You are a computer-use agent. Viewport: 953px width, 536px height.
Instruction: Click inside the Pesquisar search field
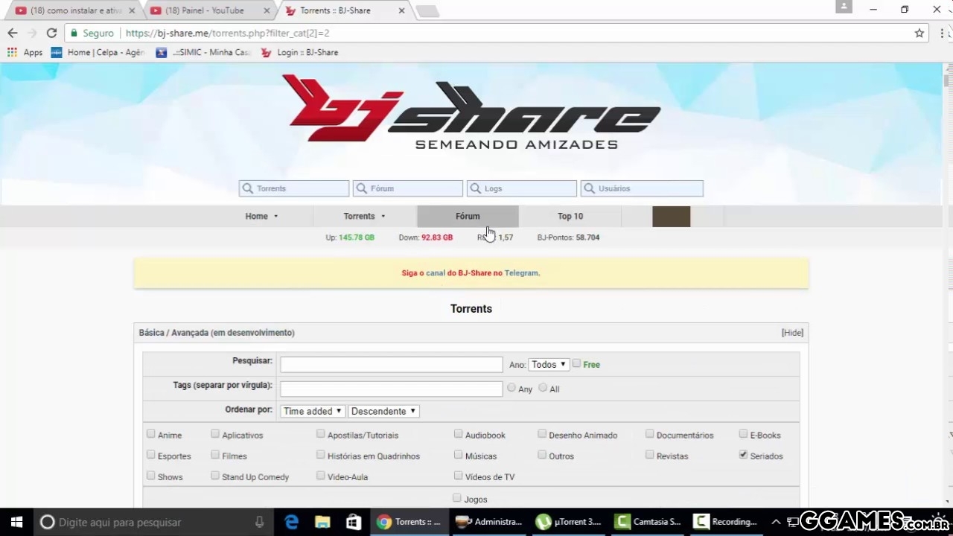click(x=391, y=364)
